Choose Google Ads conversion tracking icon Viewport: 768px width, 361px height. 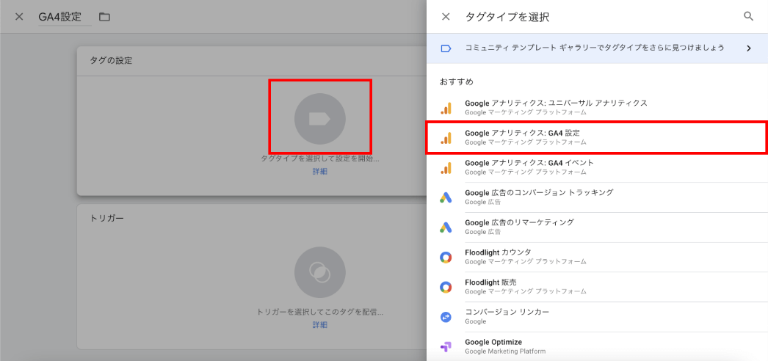click(446, 197)
